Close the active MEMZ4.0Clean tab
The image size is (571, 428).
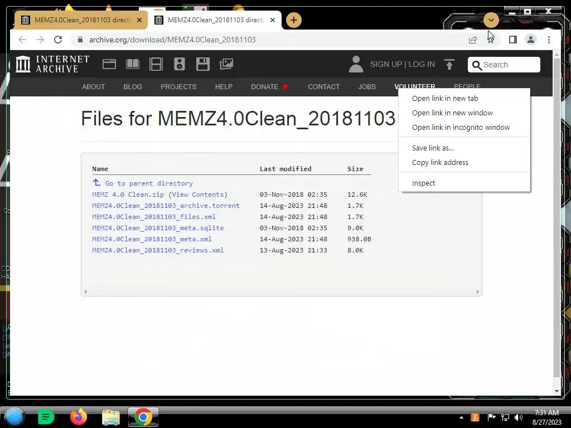click(272, 20)
